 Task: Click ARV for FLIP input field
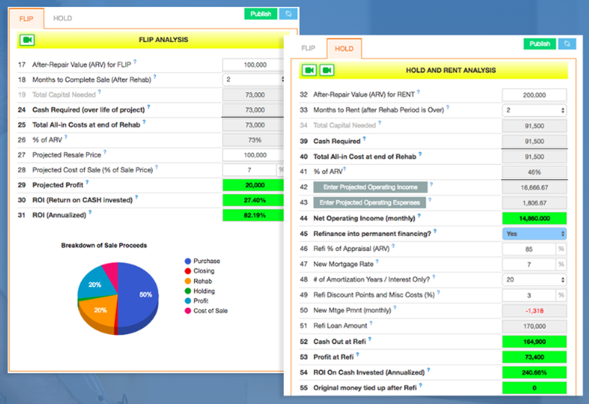253,65
